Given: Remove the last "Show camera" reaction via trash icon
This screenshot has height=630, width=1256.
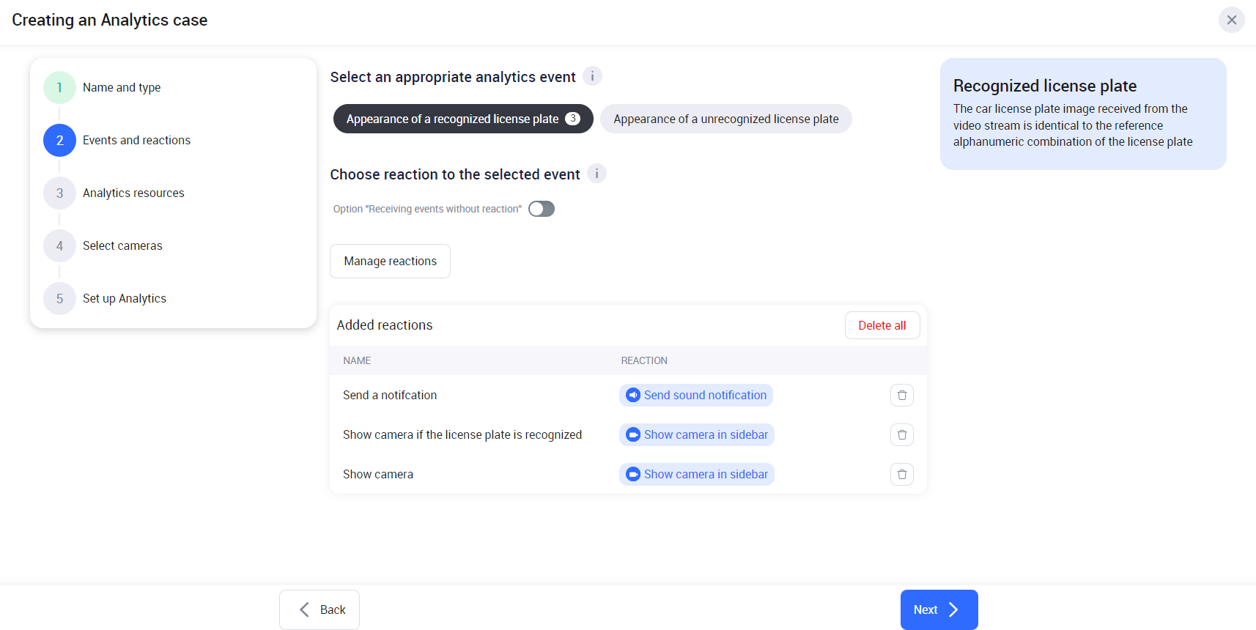Looking at the screenshot, I should [902, 475].
